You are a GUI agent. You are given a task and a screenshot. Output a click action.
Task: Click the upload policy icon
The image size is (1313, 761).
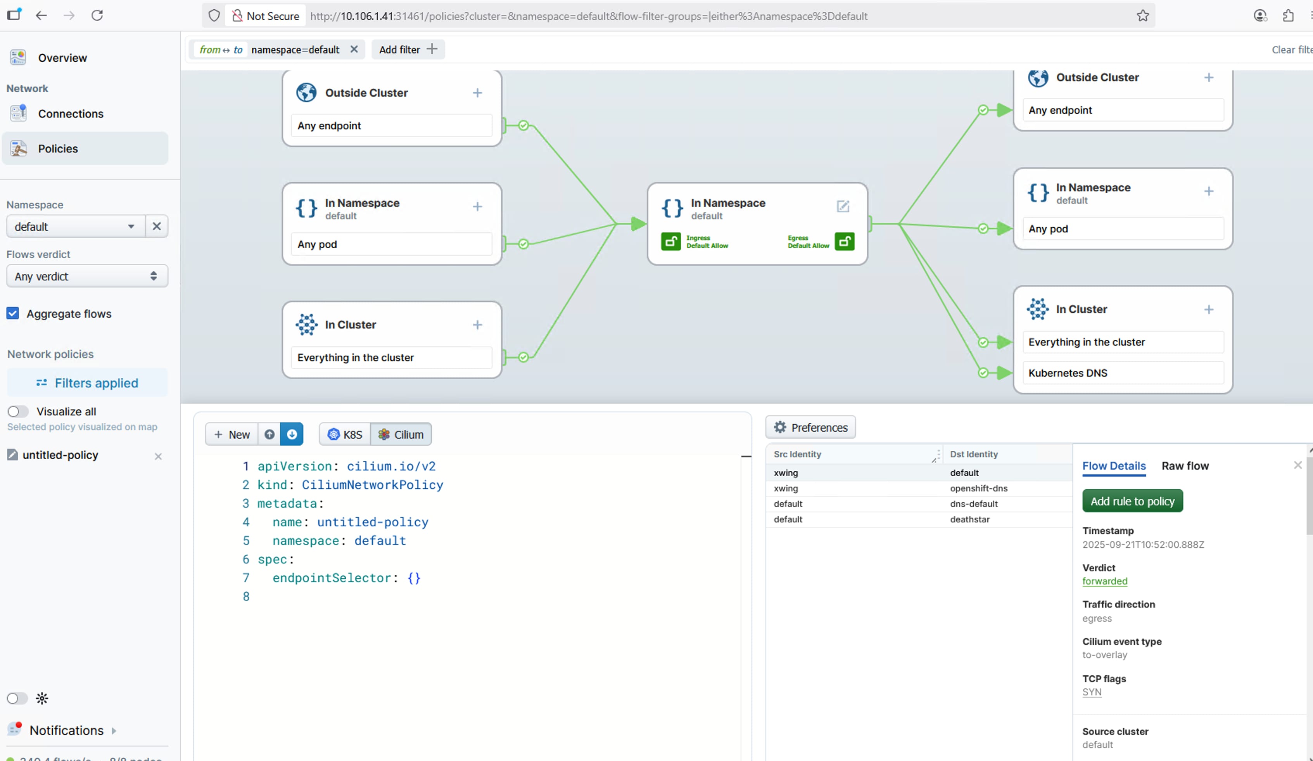coord(270,434)
